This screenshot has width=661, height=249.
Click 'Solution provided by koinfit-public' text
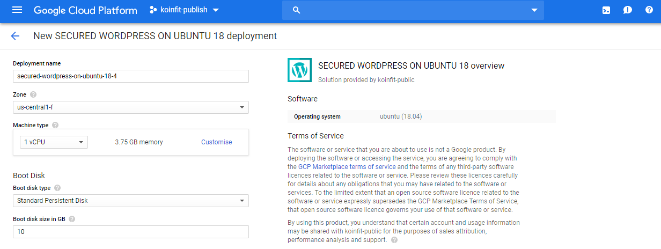(x=366, y=80)
